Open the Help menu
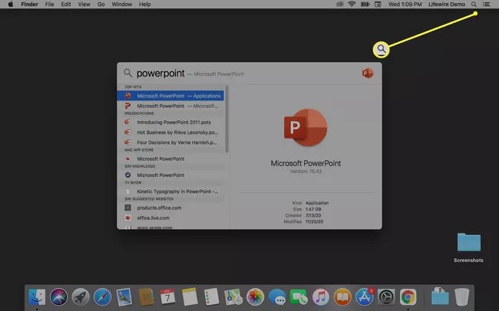Screen dimensions: 499x311 pyautogui.click(x=145, y=4)
